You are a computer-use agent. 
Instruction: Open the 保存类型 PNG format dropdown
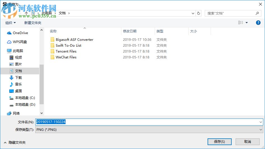point(149,130)
